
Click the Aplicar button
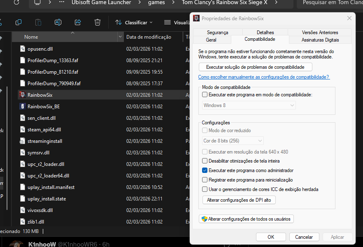click(337, 237)
